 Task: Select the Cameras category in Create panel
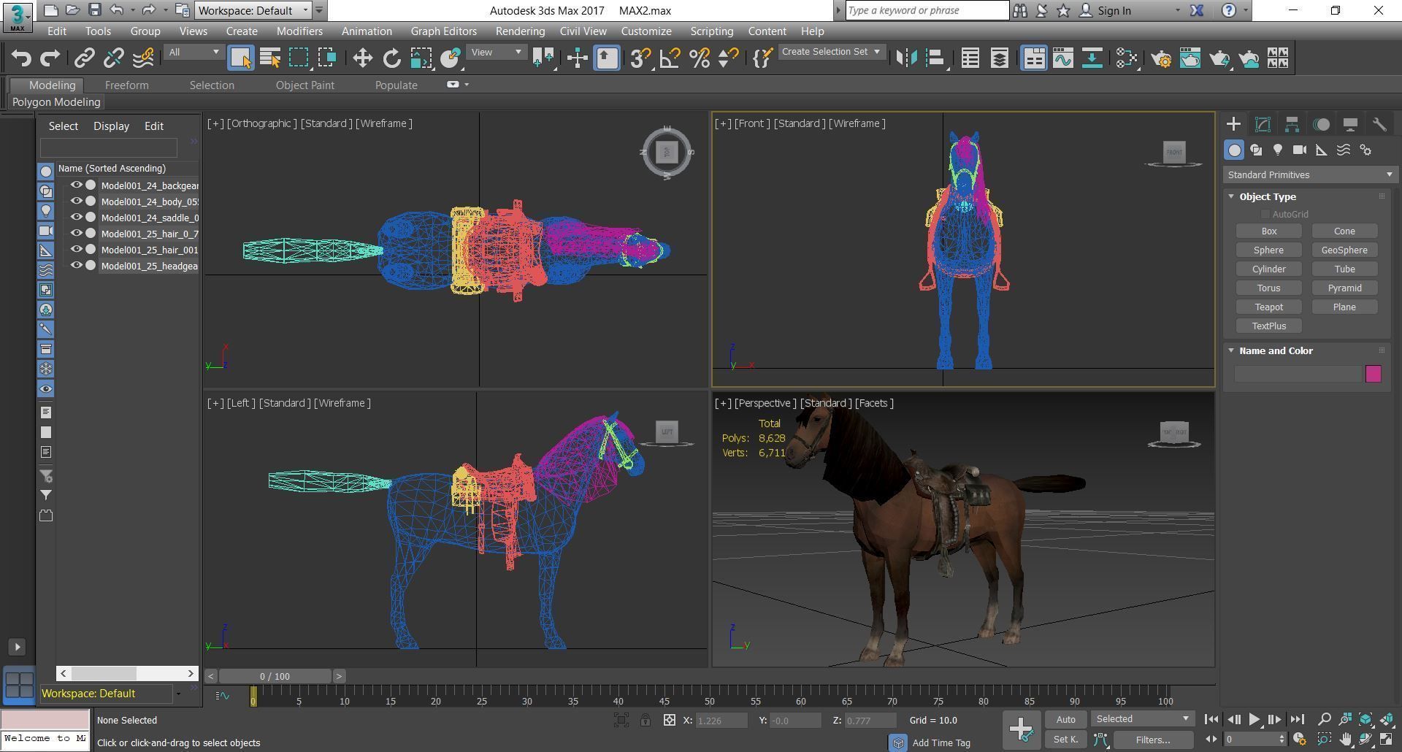pos(1300,150)
